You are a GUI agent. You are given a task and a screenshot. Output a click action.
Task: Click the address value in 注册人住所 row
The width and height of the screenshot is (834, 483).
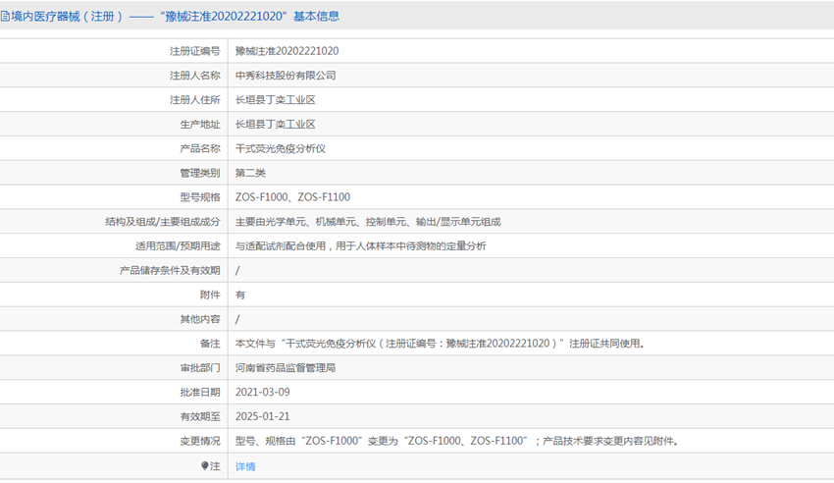275,100
